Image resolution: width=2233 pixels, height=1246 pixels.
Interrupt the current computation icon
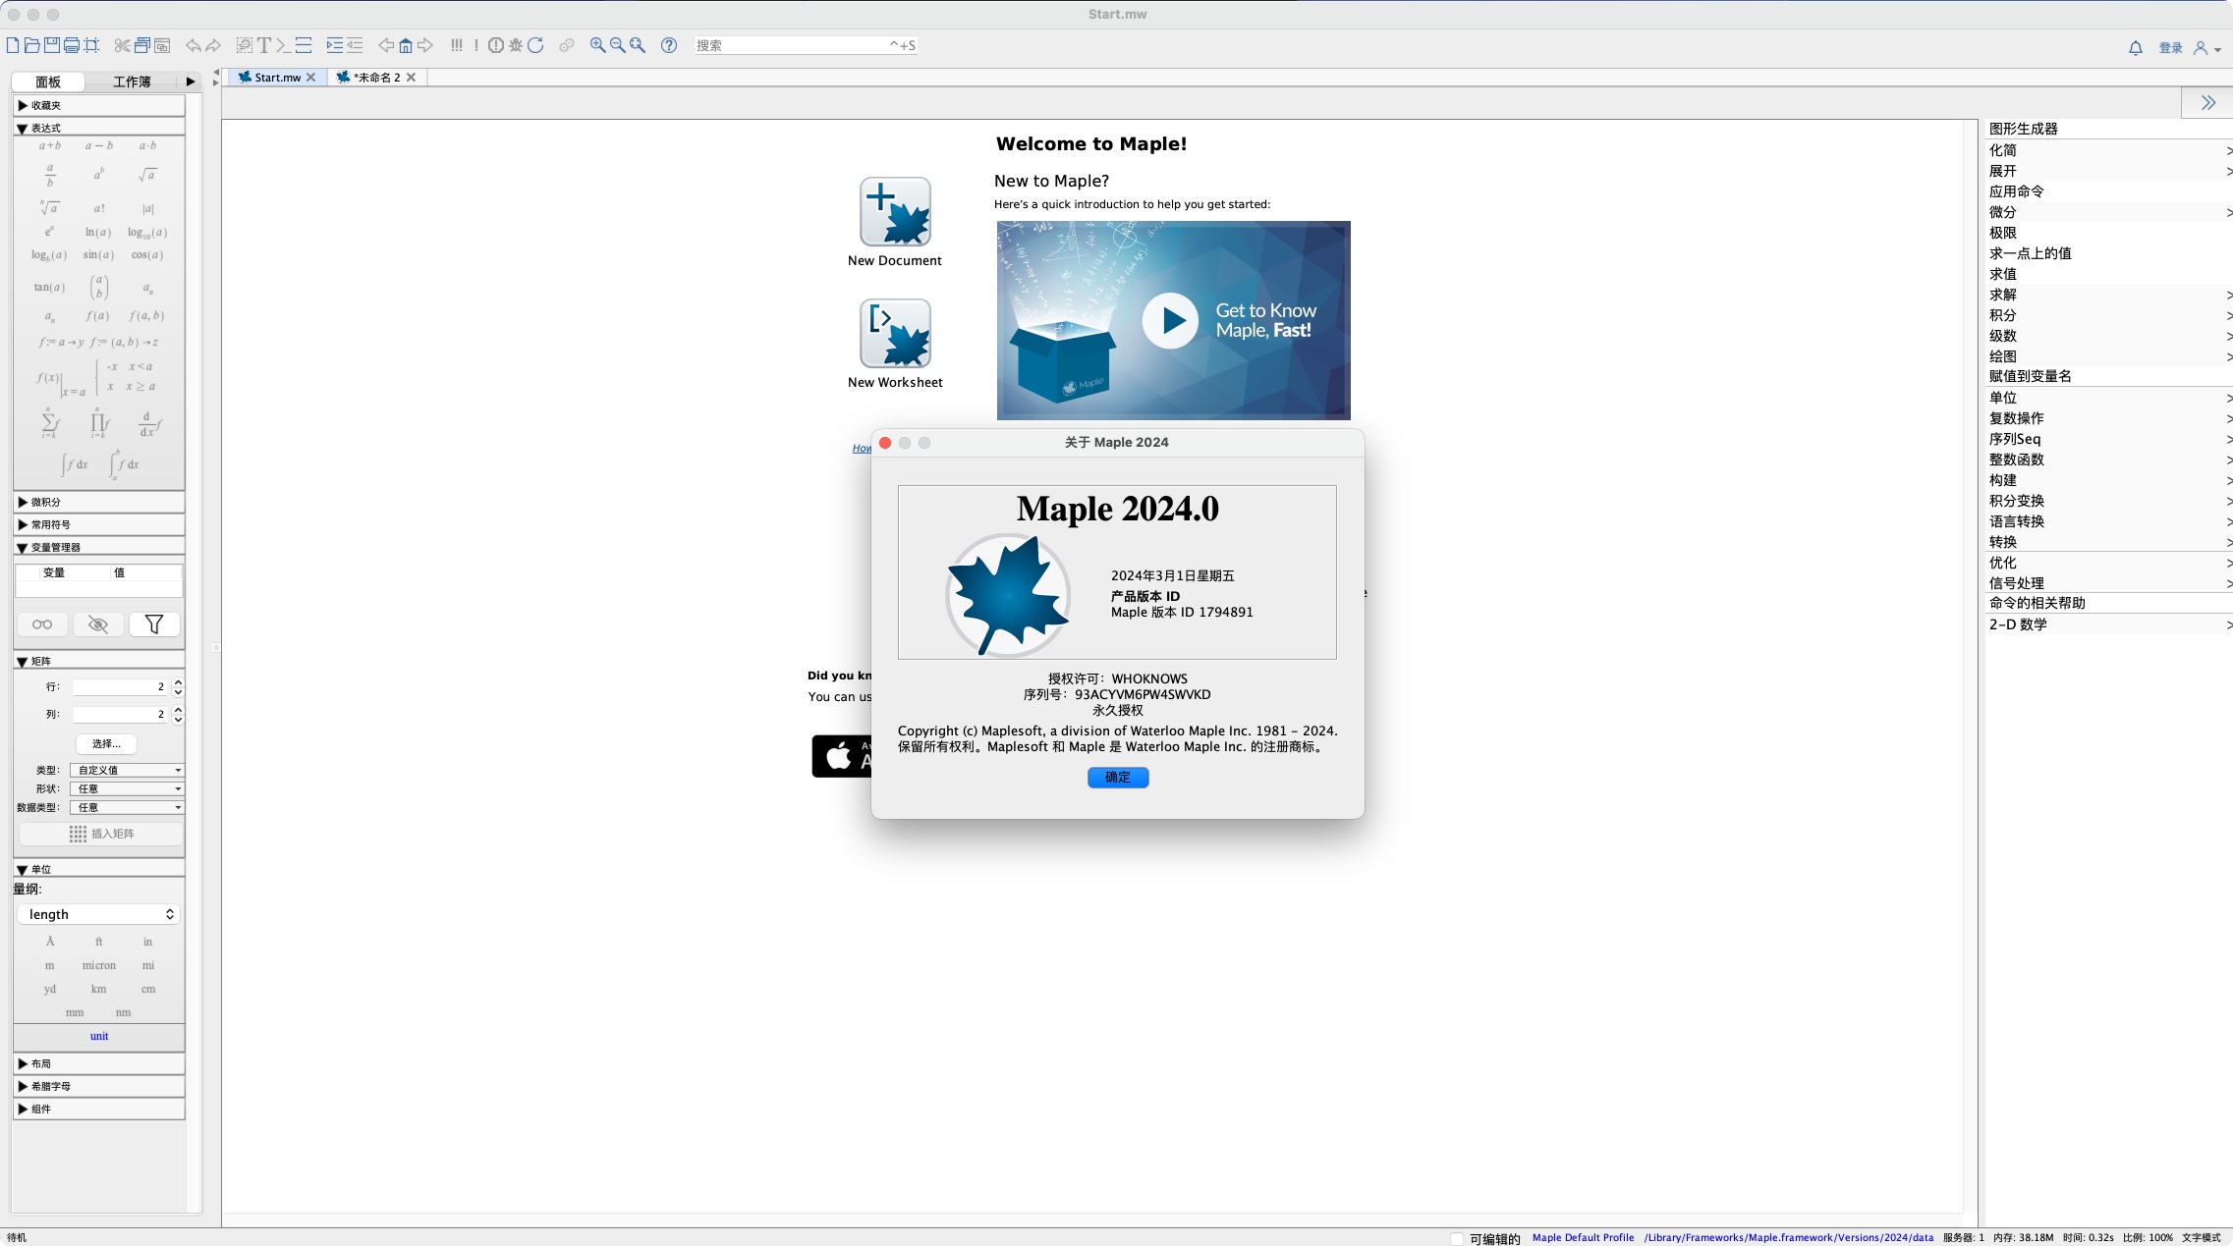[496, 45]
